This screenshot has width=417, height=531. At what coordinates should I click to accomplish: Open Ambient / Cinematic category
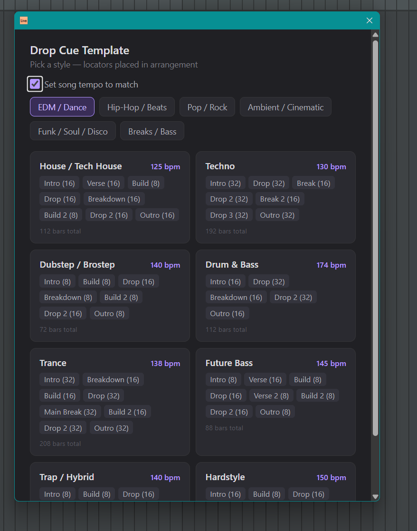point(285,107)
